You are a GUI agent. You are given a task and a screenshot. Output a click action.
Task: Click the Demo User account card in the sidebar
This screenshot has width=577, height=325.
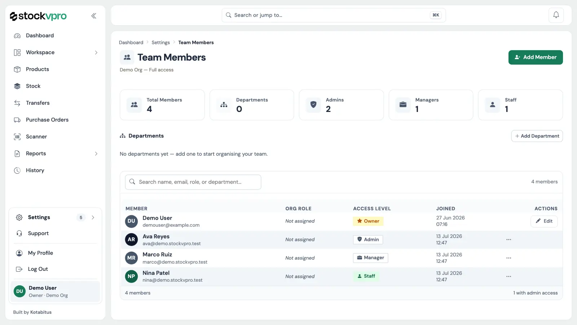[56, 291]
